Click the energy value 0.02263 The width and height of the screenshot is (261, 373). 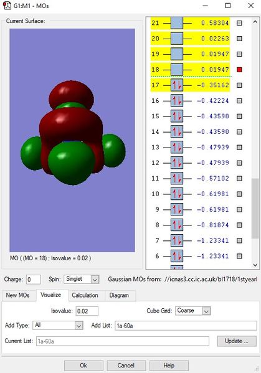pyautogui.click(x=215, y=39)
